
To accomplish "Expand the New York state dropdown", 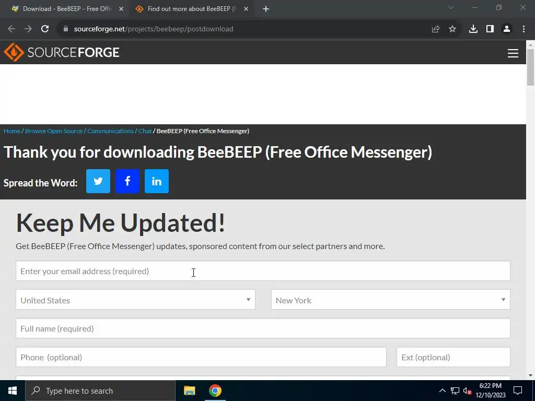I will pos(391,300).
